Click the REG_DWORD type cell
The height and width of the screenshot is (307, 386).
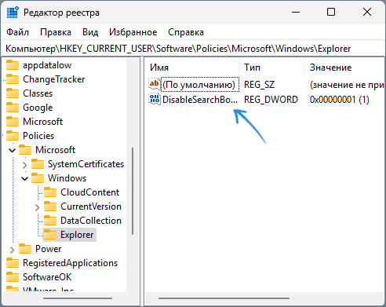271,100
